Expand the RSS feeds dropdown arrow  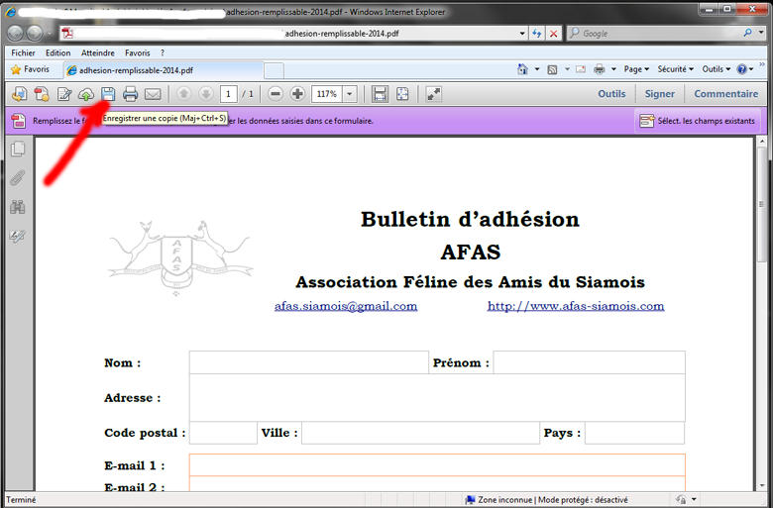567,69
